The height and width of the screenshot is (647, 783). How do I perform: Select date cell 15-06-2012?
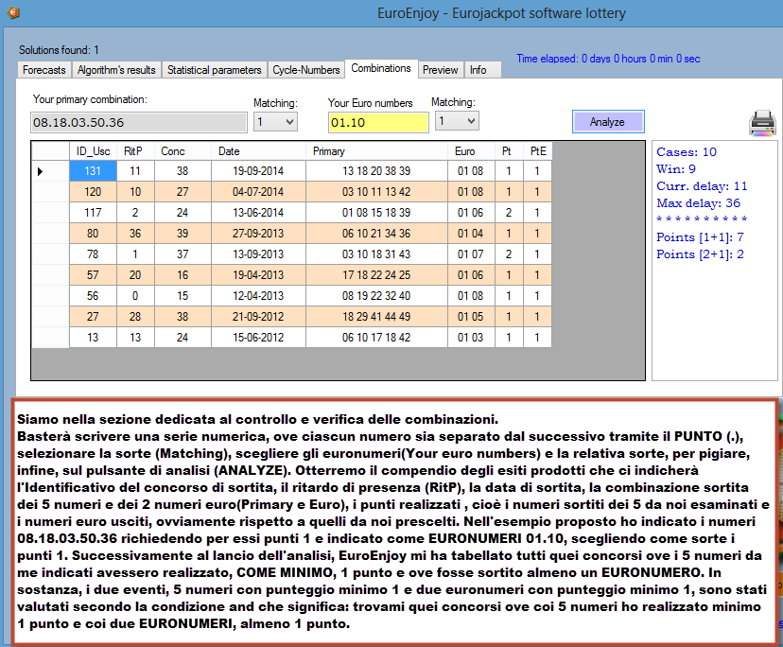258,338
